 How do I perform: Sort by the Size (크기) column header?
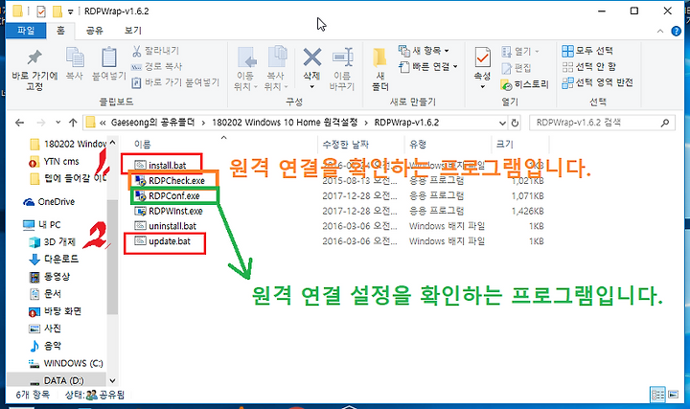tap(505, 145)
